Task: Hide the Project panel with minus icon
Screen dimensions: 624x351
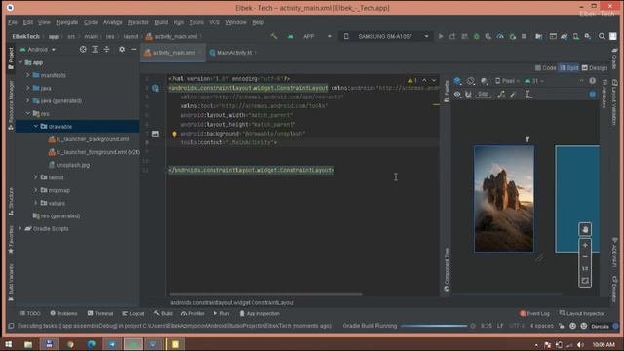Action: (134, 50)
